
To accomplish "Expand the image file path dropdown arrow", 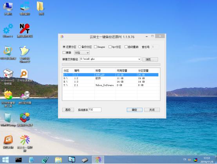I will [x=139, y=59].
